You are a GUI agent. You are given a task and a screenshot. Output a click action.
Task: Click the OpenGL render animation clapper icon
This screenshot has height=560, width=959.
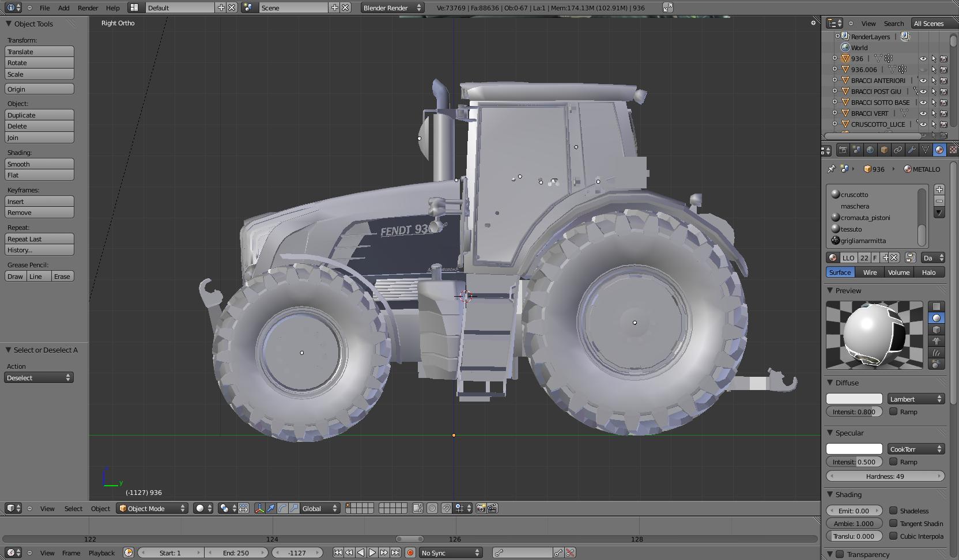tap(492, 508)
